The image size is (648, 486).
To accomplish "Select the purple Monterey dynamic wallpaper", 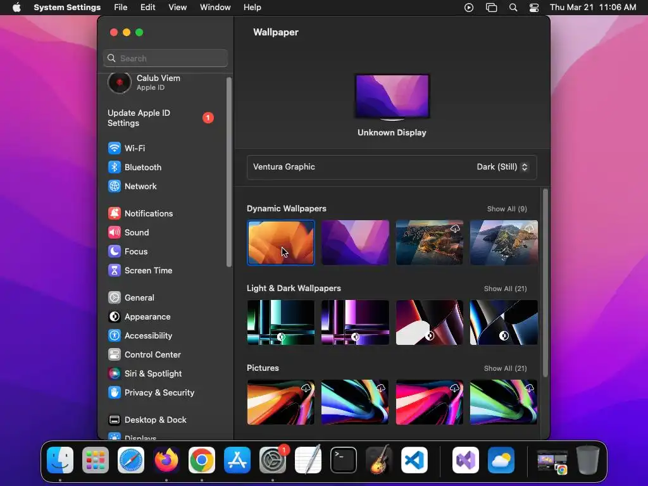I will click(355, 242).
